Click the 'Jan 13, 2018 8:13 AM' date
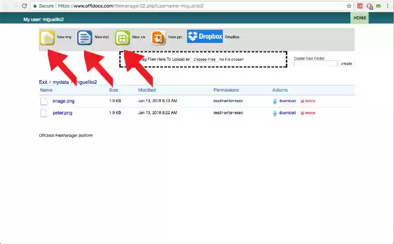Screen dimensions: 394x244 pyautogui.click(x=157, y=101)
